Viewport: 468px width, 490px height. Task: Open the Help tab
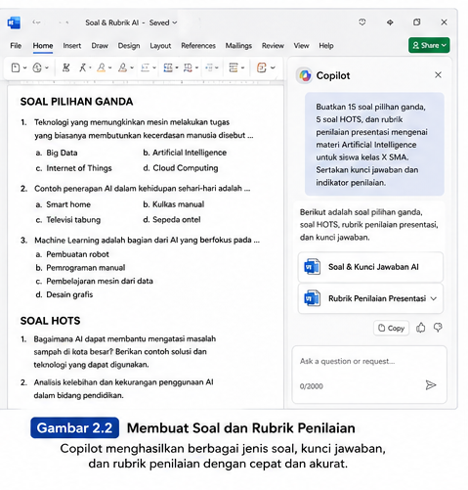click(x=326, y=46)
